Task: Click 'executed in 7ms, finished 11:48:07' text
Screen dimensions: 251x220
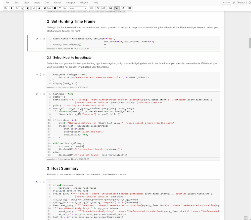Action: point(67,88)
